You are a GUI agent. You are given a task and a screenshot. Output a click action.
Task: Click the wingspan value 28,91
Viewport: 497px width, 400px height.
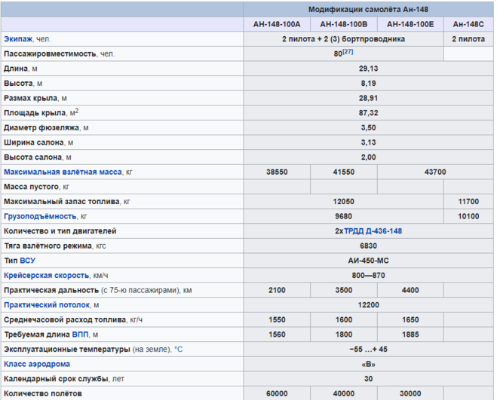(x=368, y=98)
